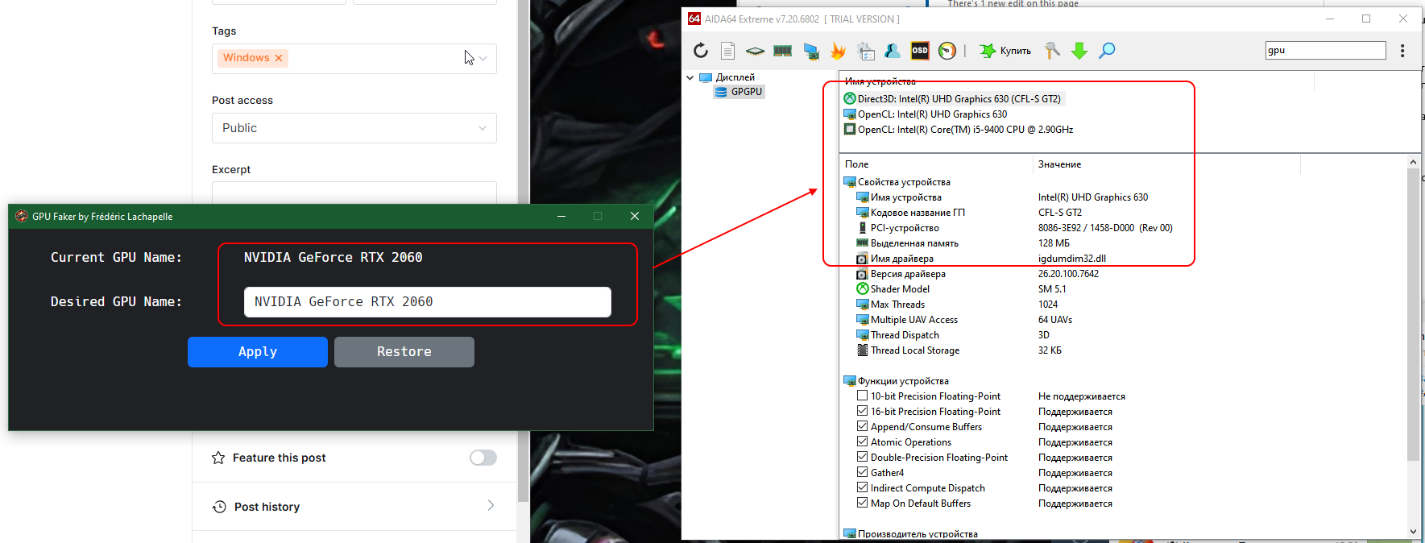The image size is (1425, 543).
Task: Click the gpu search field in AIDA64
Action: coord(1325,50)
